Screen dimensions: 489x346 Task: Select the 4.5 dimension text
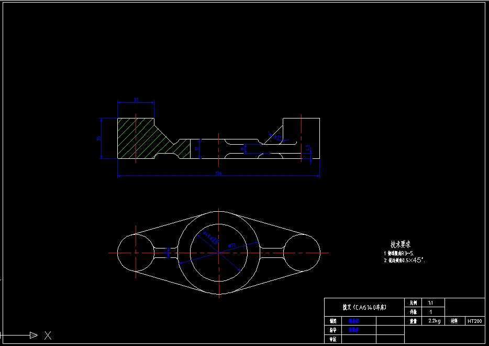click(x=308, y=148)
